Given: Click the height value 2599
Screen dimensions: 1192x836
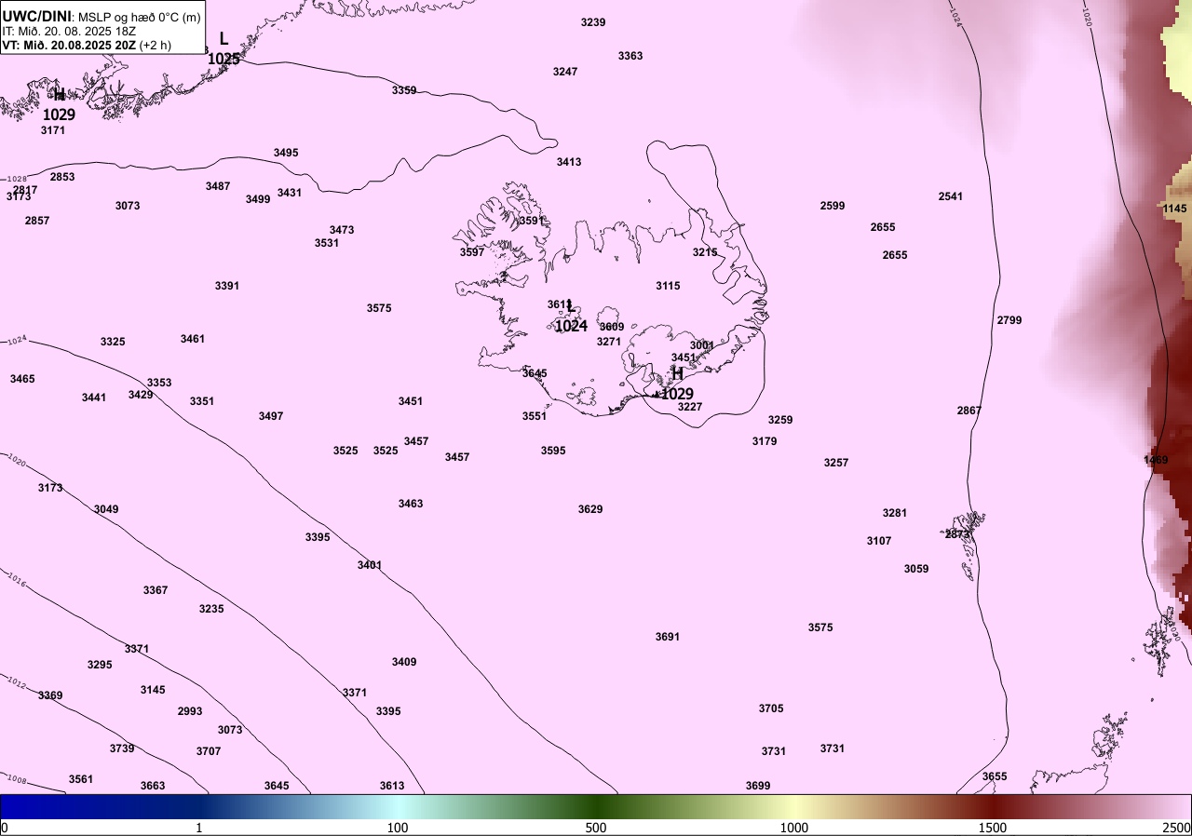Looking at the screenshot, I should pos(833,206).
